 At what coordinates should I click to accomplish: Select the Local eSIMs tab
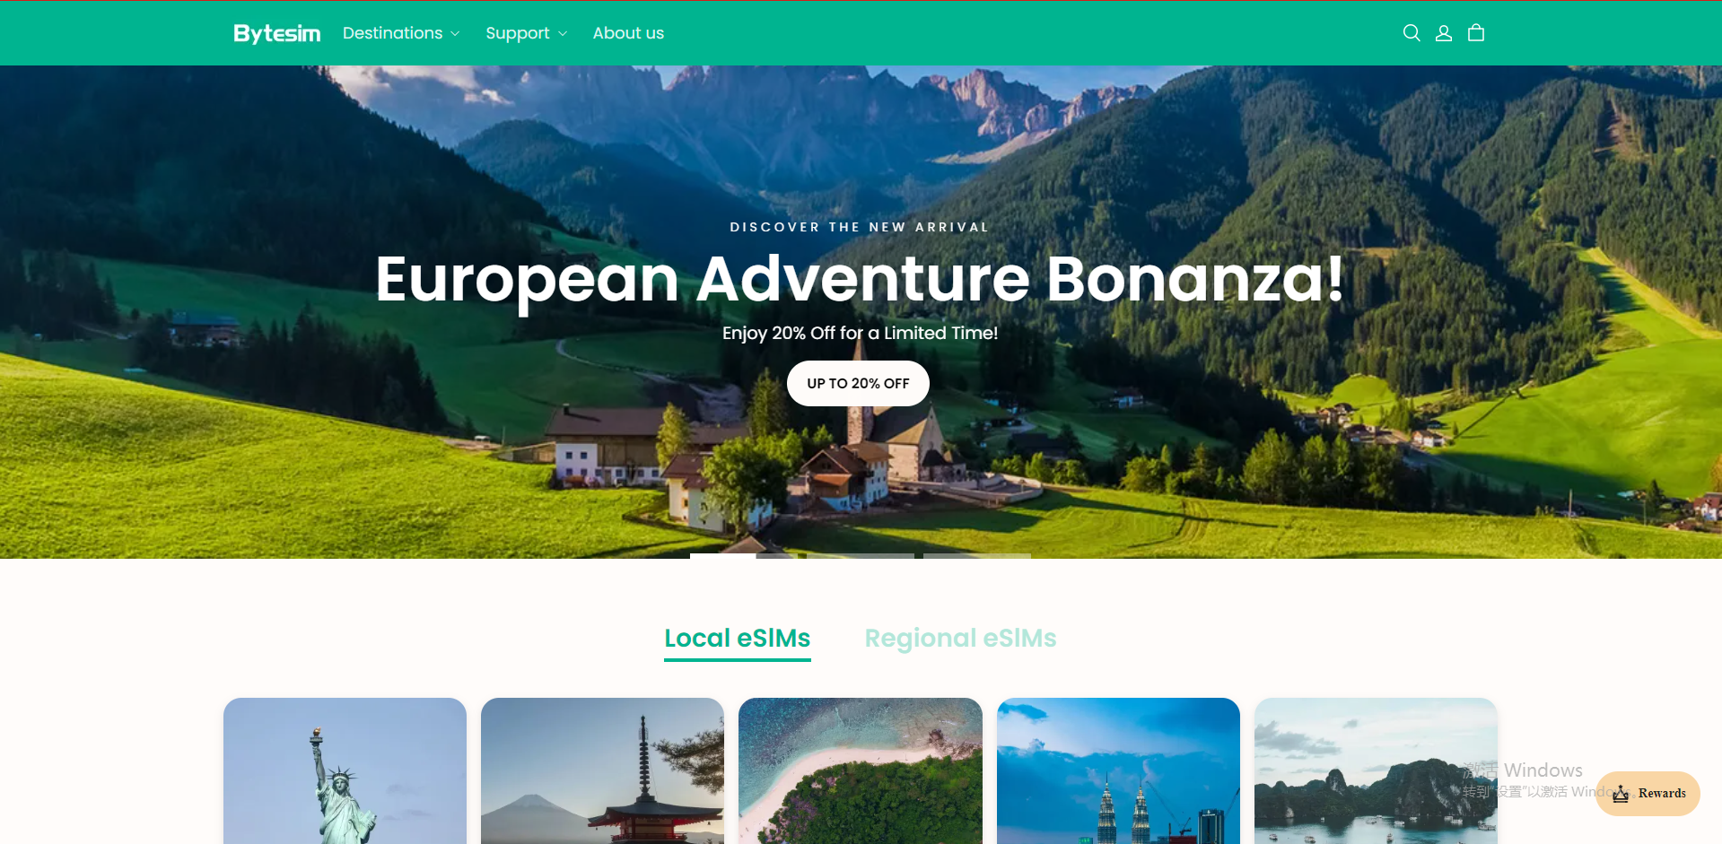click(x=737, y=639)
